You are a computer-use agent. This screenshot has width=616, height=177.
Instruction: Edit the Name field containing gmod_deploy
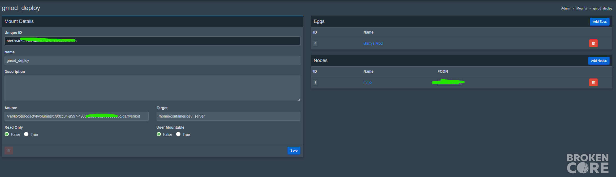(152, 60)
